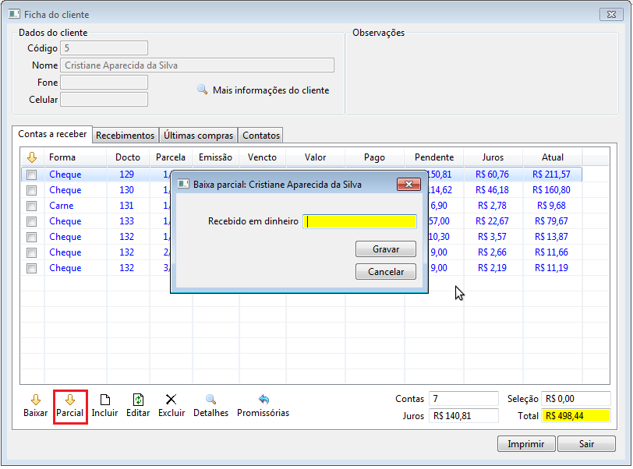Click docto number 133
Image resolution: width=633 pixels, height=469 pixels.
pyautogui.click(x=127, y=221)
